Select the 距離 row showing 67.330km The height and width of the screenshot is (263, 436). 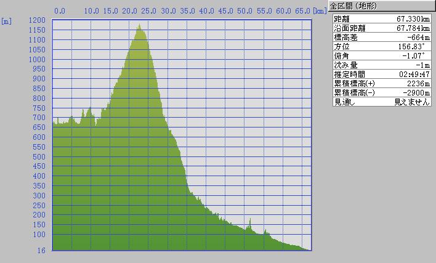(x=381, y=18)
